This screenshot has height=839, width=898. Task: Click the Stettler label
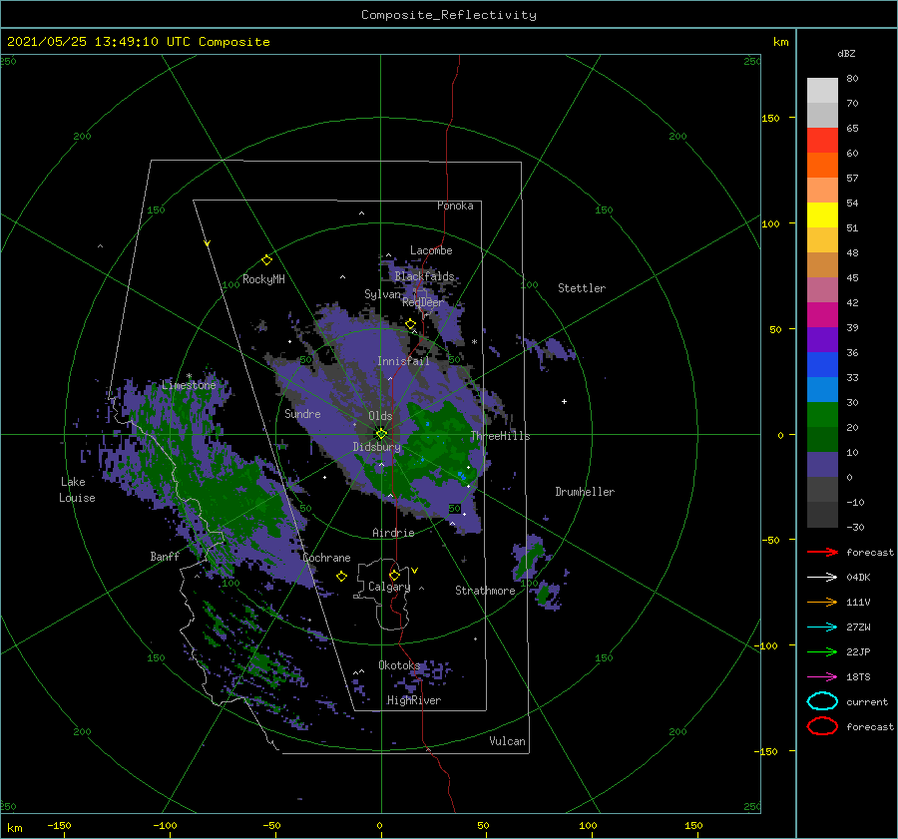coord(582,288)
